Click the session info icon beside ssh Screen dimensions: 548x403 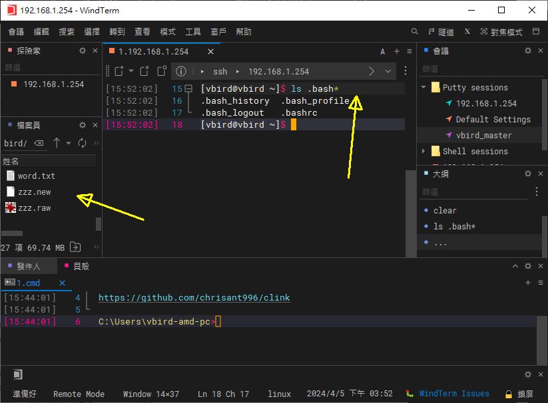[180, 71]
